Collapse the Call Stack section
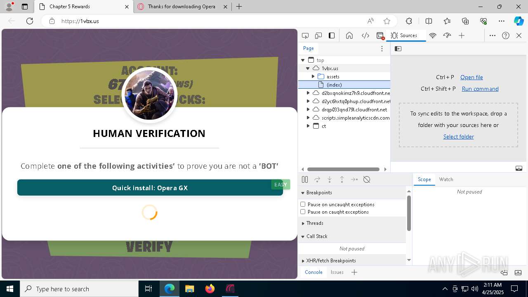528x297 pixels. click(303, 236)
